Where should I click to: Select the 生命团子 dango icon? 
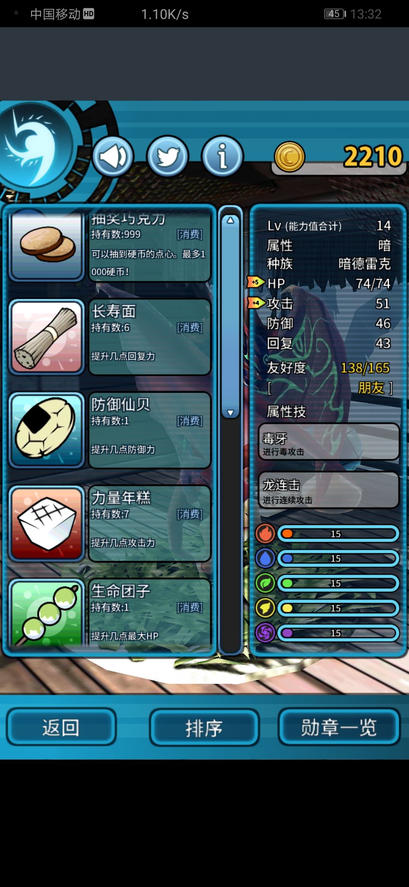[x=46, y=612]
